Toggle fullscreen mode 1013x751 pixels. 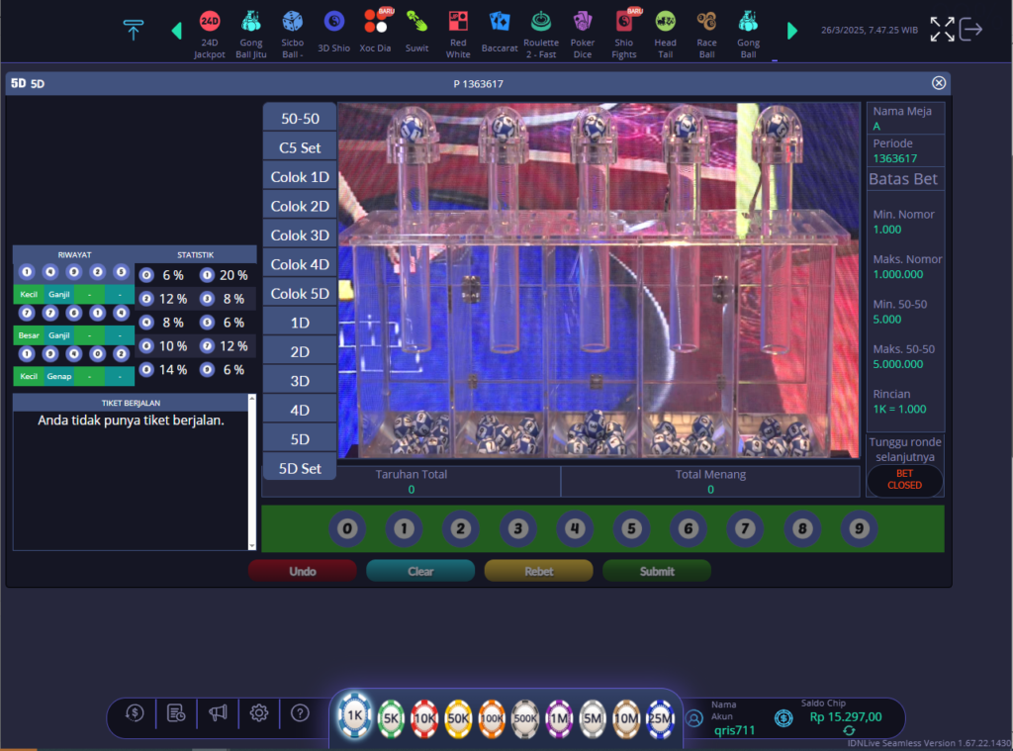pyautogui.click(x=942, y=30)
